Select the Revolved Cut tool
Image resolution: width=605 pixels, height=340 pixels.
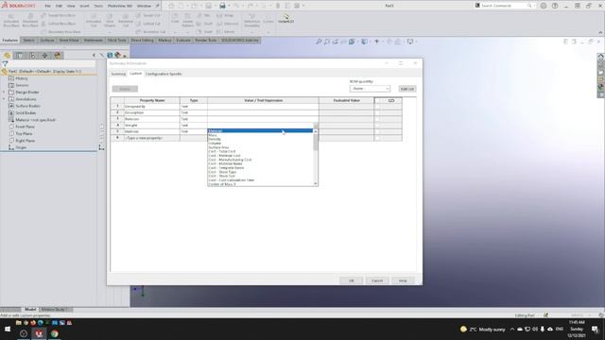(x=126, y=20)
